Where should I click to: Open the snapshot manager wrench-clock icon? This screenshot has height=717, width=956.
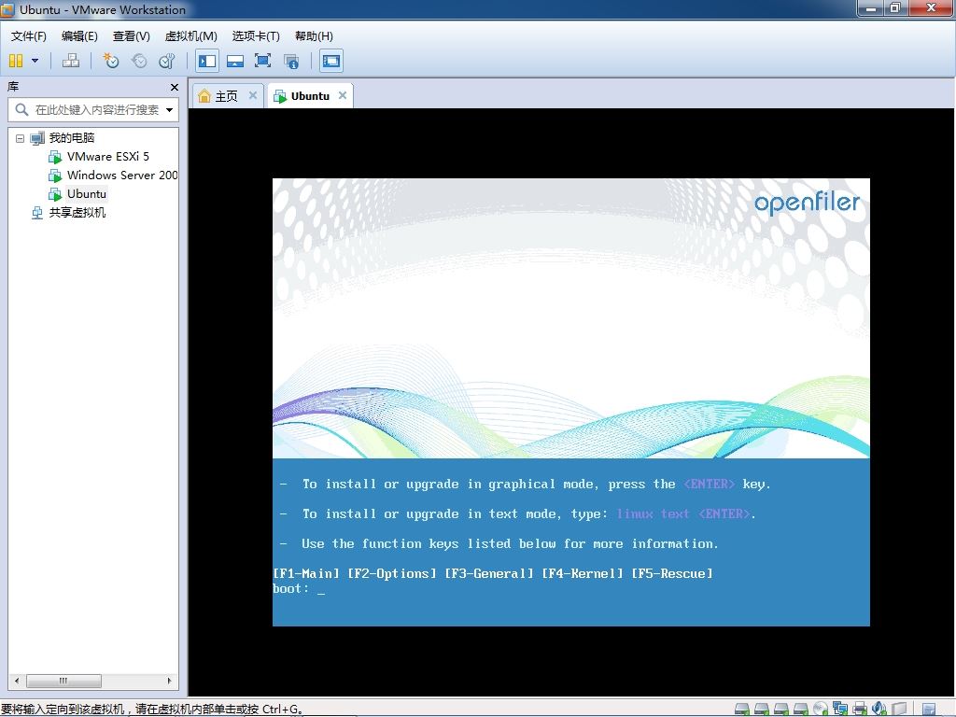(166, 61)
